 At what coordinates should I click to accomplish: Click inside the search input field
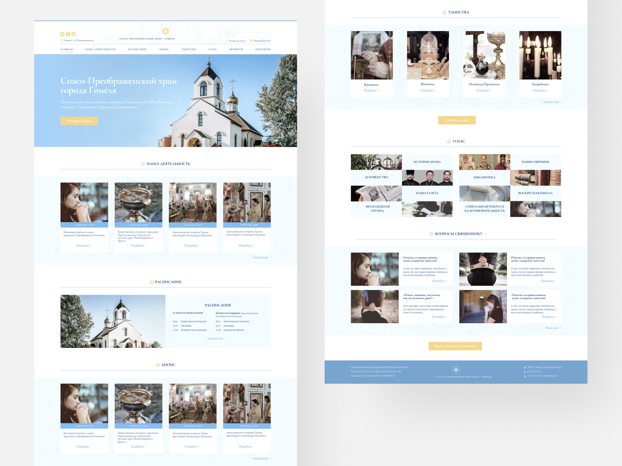(x=249, y=34)
